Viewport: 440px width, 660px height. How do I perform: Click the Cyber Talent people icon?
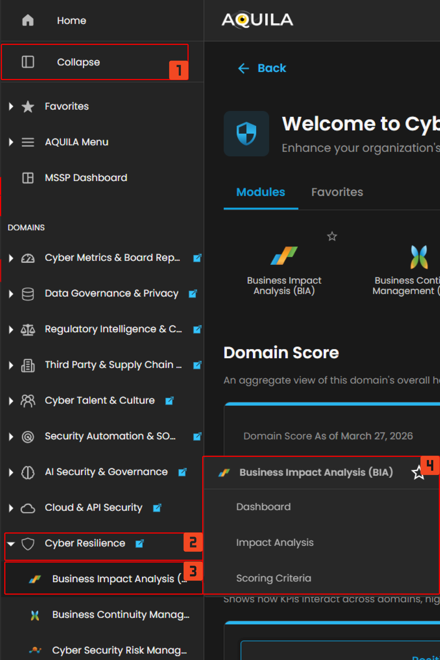tap(28, 401)
